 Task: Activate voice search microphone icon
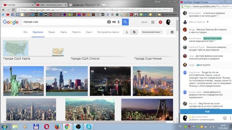[119, 22]
